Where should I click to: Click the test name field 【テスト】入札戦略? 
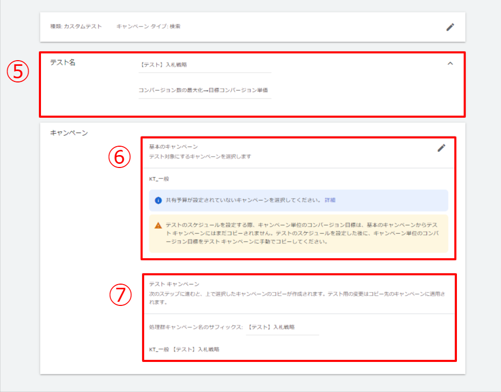[x=204, y=65]
